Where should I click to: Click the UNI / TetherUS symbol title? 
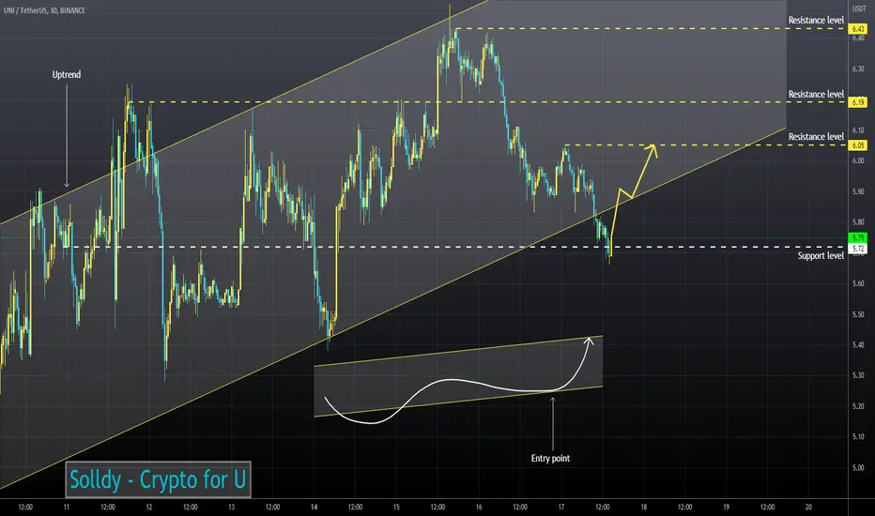(x=44, y=10)
